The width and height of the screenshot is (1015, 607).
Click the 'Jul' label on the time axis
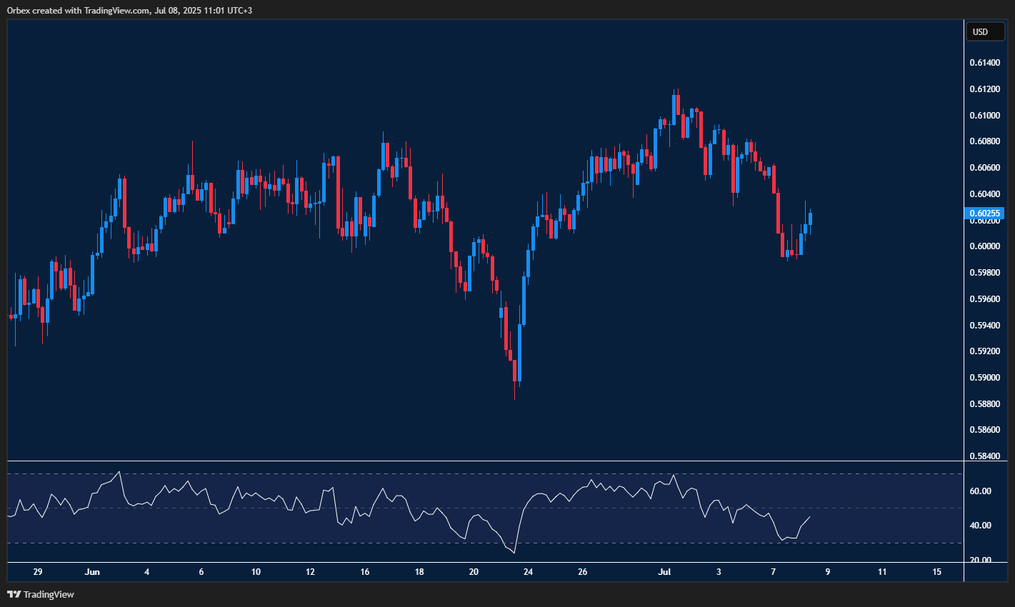pos(664,572)
